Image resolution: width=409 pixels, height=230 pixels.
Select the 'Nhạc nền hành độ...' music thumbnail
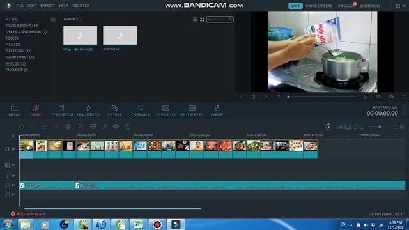(x=80, y=36)
